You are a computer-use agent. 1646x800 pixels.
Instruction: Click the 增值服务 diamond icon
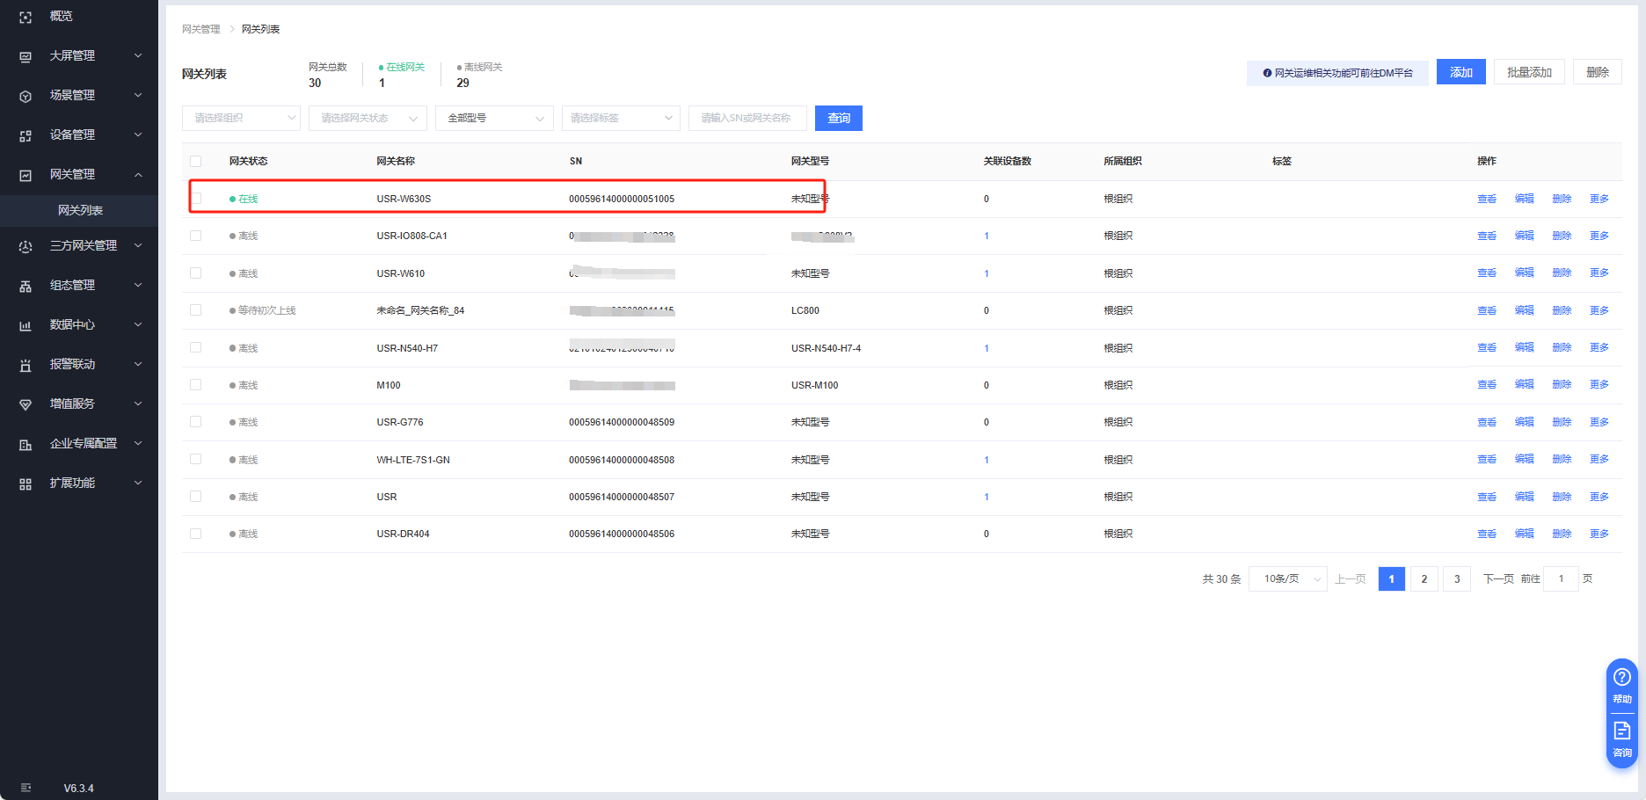tap(25, 404)
